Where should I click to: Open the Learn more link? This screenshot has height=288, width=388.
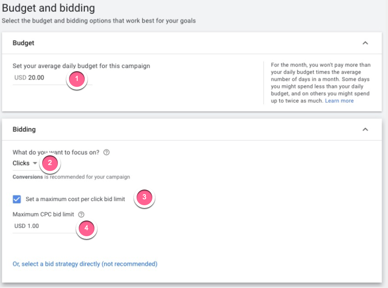pyautogui.click(x=339, y=101)
